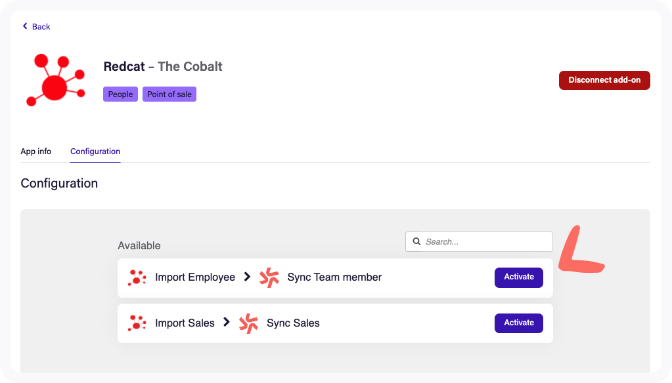
Task: Activate the Import Employee sync
Action: [518, 277]
